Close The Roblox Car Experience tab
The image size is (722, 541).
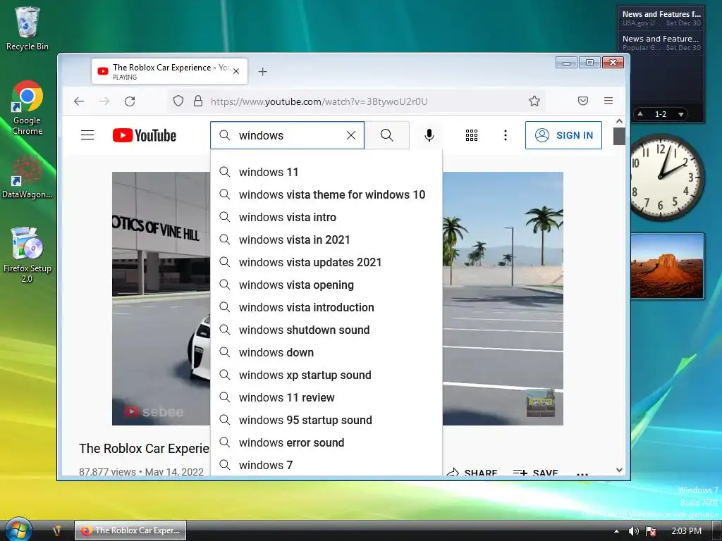tap(236, 71)
